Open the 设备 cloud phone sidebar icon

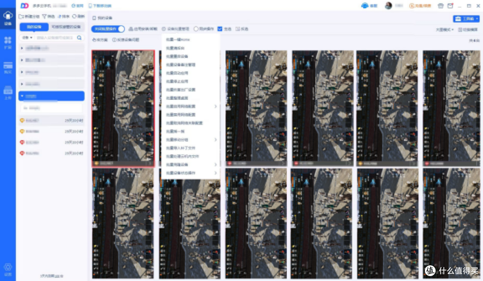pos(8,16)
